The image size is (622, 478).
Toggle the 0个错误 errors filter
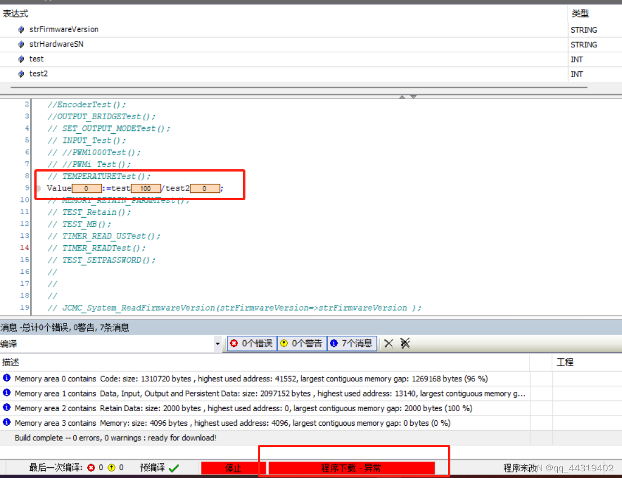(252, 343)
